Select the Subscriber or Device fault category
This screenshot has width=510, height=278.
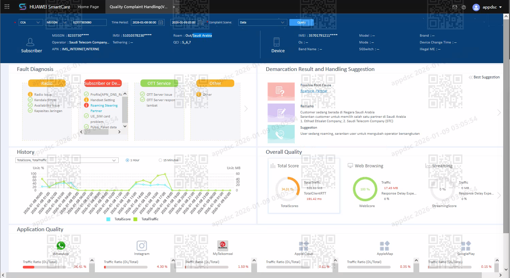point(103,83)
